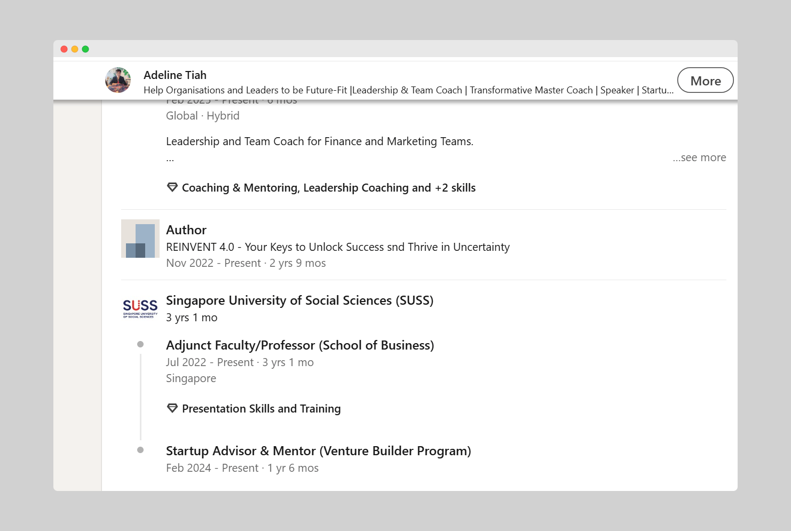Open Adeline Tiah's profile photo
The width and height of the screenshot is (791, 531).
[x=118, y=80]
